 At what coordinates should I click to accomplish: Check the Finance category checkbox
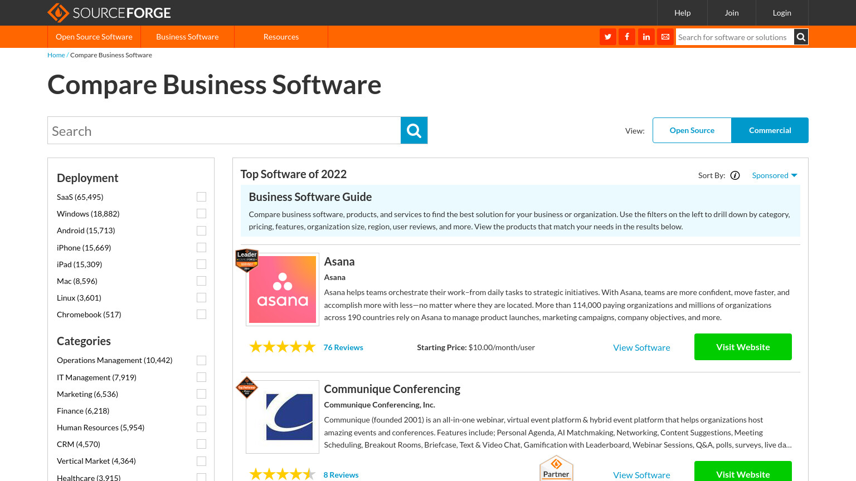pos(201,410)
